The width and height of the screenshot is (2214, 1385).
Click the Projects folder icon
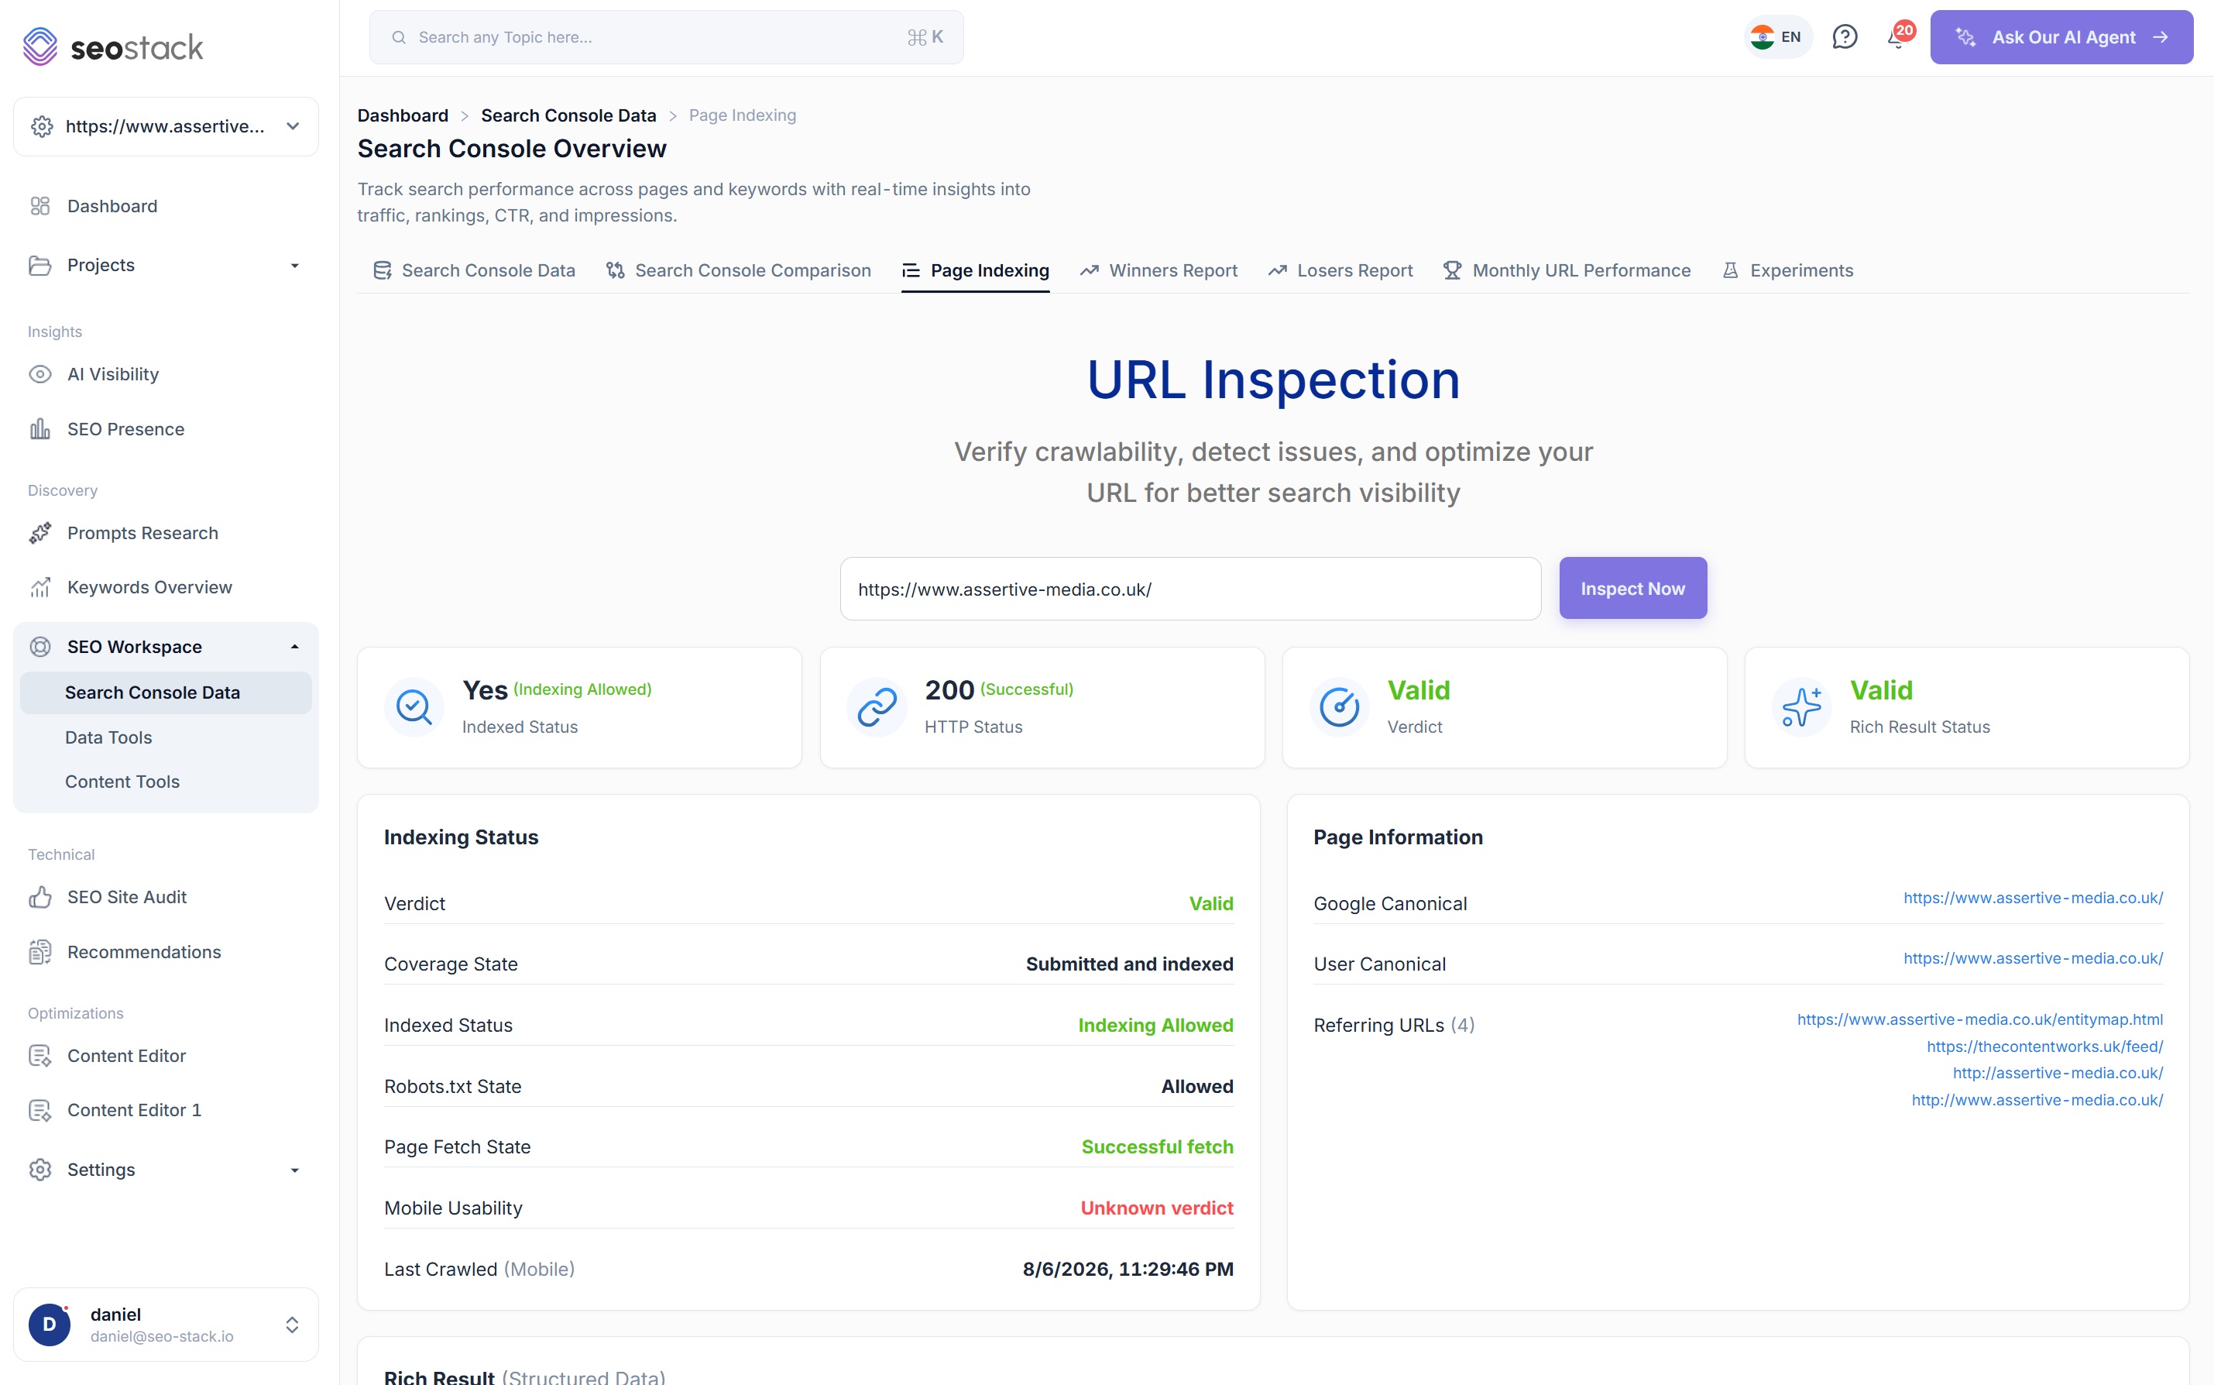tap(40, 265)
